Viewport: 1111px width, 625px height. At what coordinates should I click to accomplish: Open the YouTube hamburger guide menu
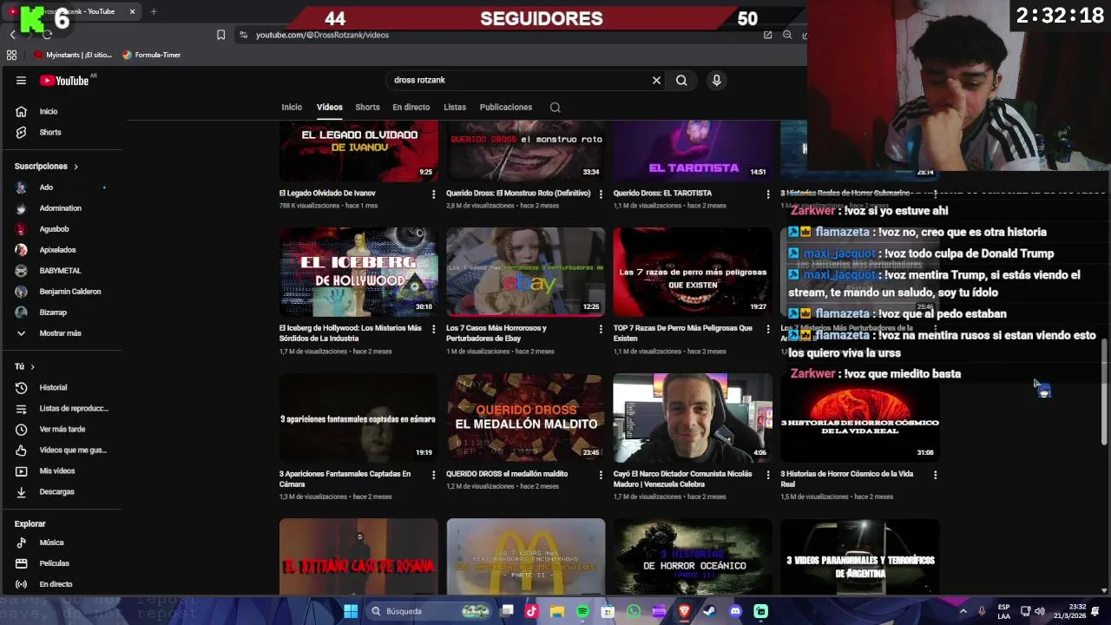21,80
